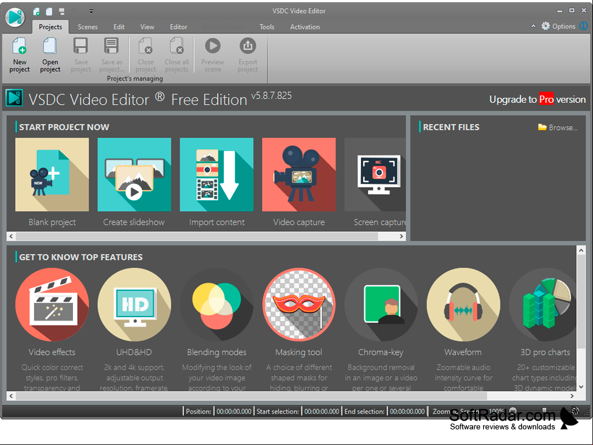The width and height of the screenshot is (593, 445).
Task: Open the quick access toolbar customize dropdown
Action: [x=91, y=12]
